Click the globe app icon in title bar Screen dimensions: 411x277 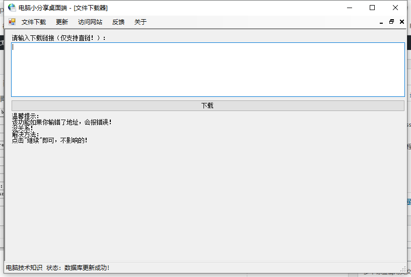12,8
